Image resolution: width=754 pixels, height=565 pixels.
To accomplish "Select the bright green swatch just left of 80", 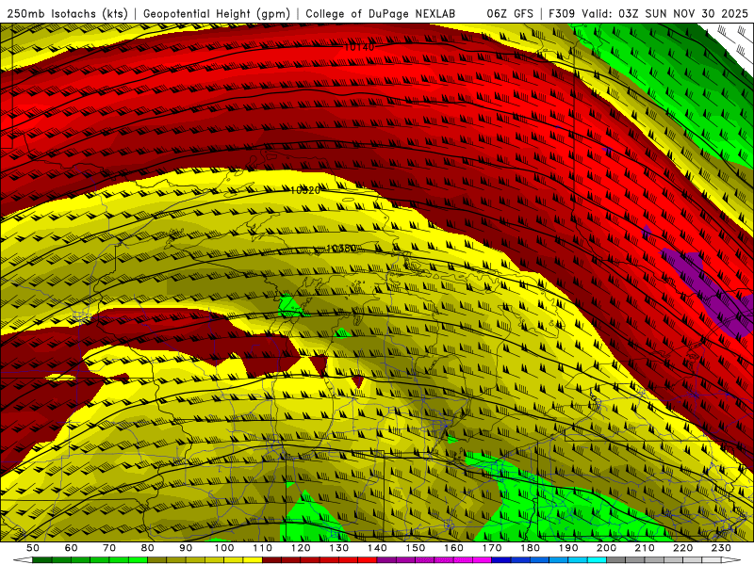I will click(x=138, y=560).
